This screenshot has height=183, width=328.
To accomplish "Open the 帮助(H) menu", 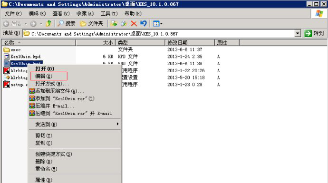I will (133, 14).
